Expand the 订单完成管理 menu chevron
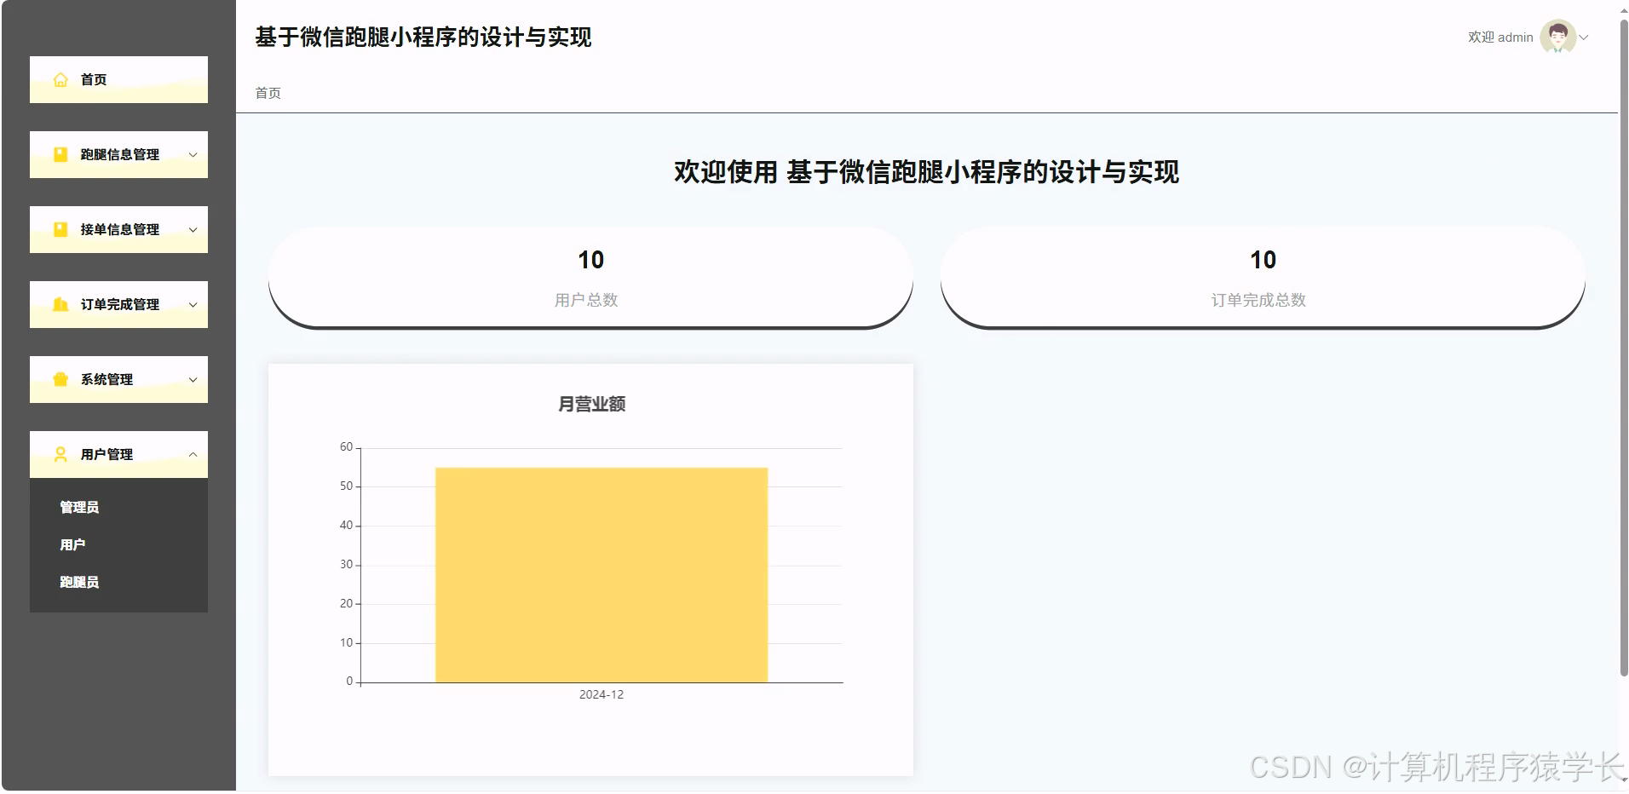This screenshot has height=794, width=1629. coord(193,304)
